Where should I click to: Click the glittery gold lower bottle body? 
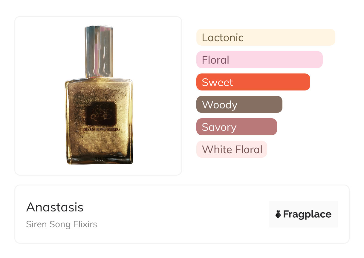(99, 146)
